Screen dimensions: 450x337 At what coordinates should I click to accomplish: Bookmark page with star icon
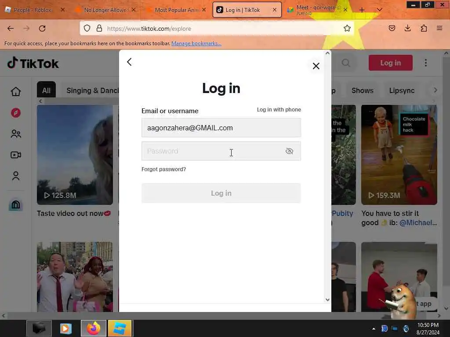click(x=347, y=29)
